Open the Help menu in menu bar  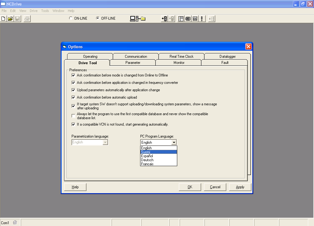71,11
